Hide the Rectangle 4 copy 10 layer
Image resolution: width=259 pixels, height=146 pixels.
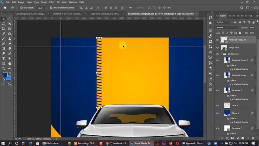tap(218, 40)
